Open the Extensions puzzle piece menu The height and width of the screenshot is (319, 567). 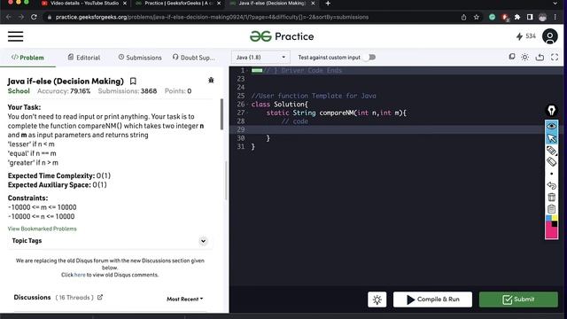pos(517,17)
